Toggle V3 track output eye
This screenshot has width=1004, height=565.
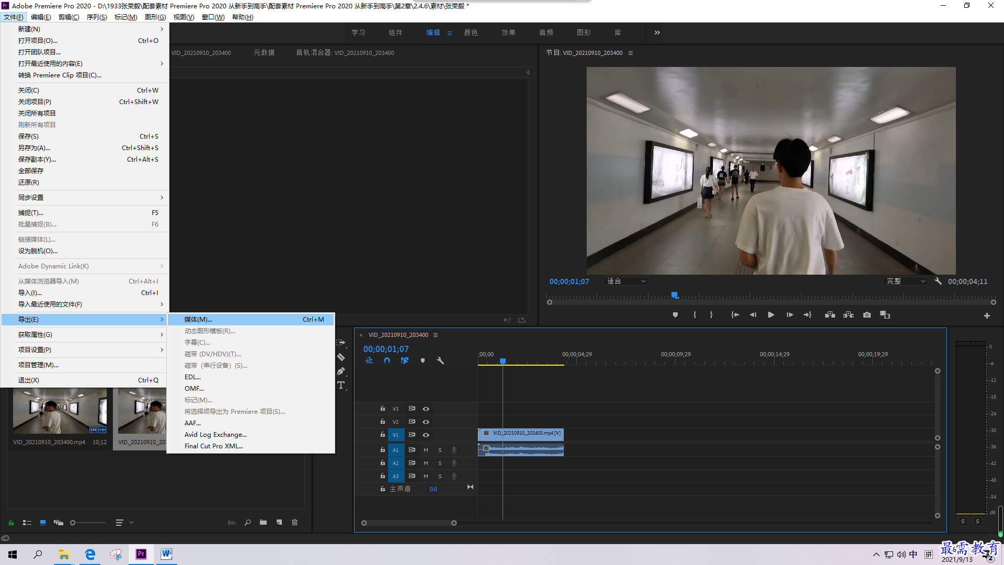pos(426,409)
